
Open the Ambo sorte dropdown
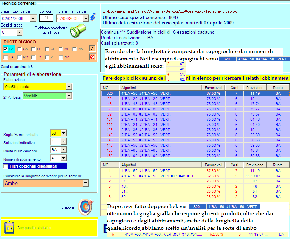tap(86, 183)
